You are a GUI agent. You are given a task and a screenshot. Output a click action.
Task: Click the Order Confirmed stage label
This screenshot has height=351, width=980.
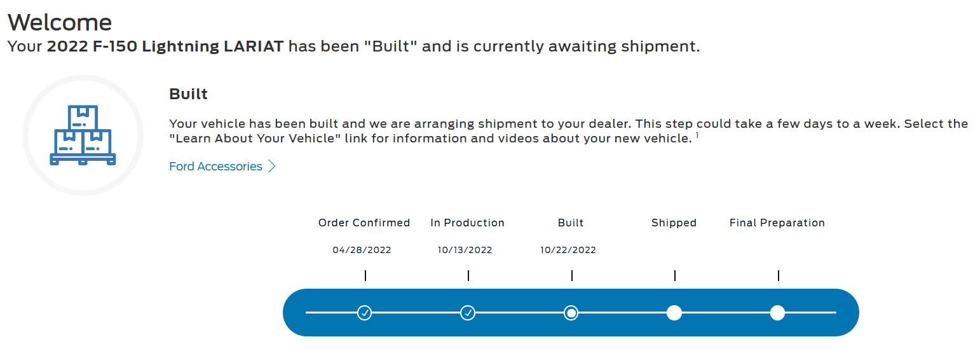pos(364,223)
